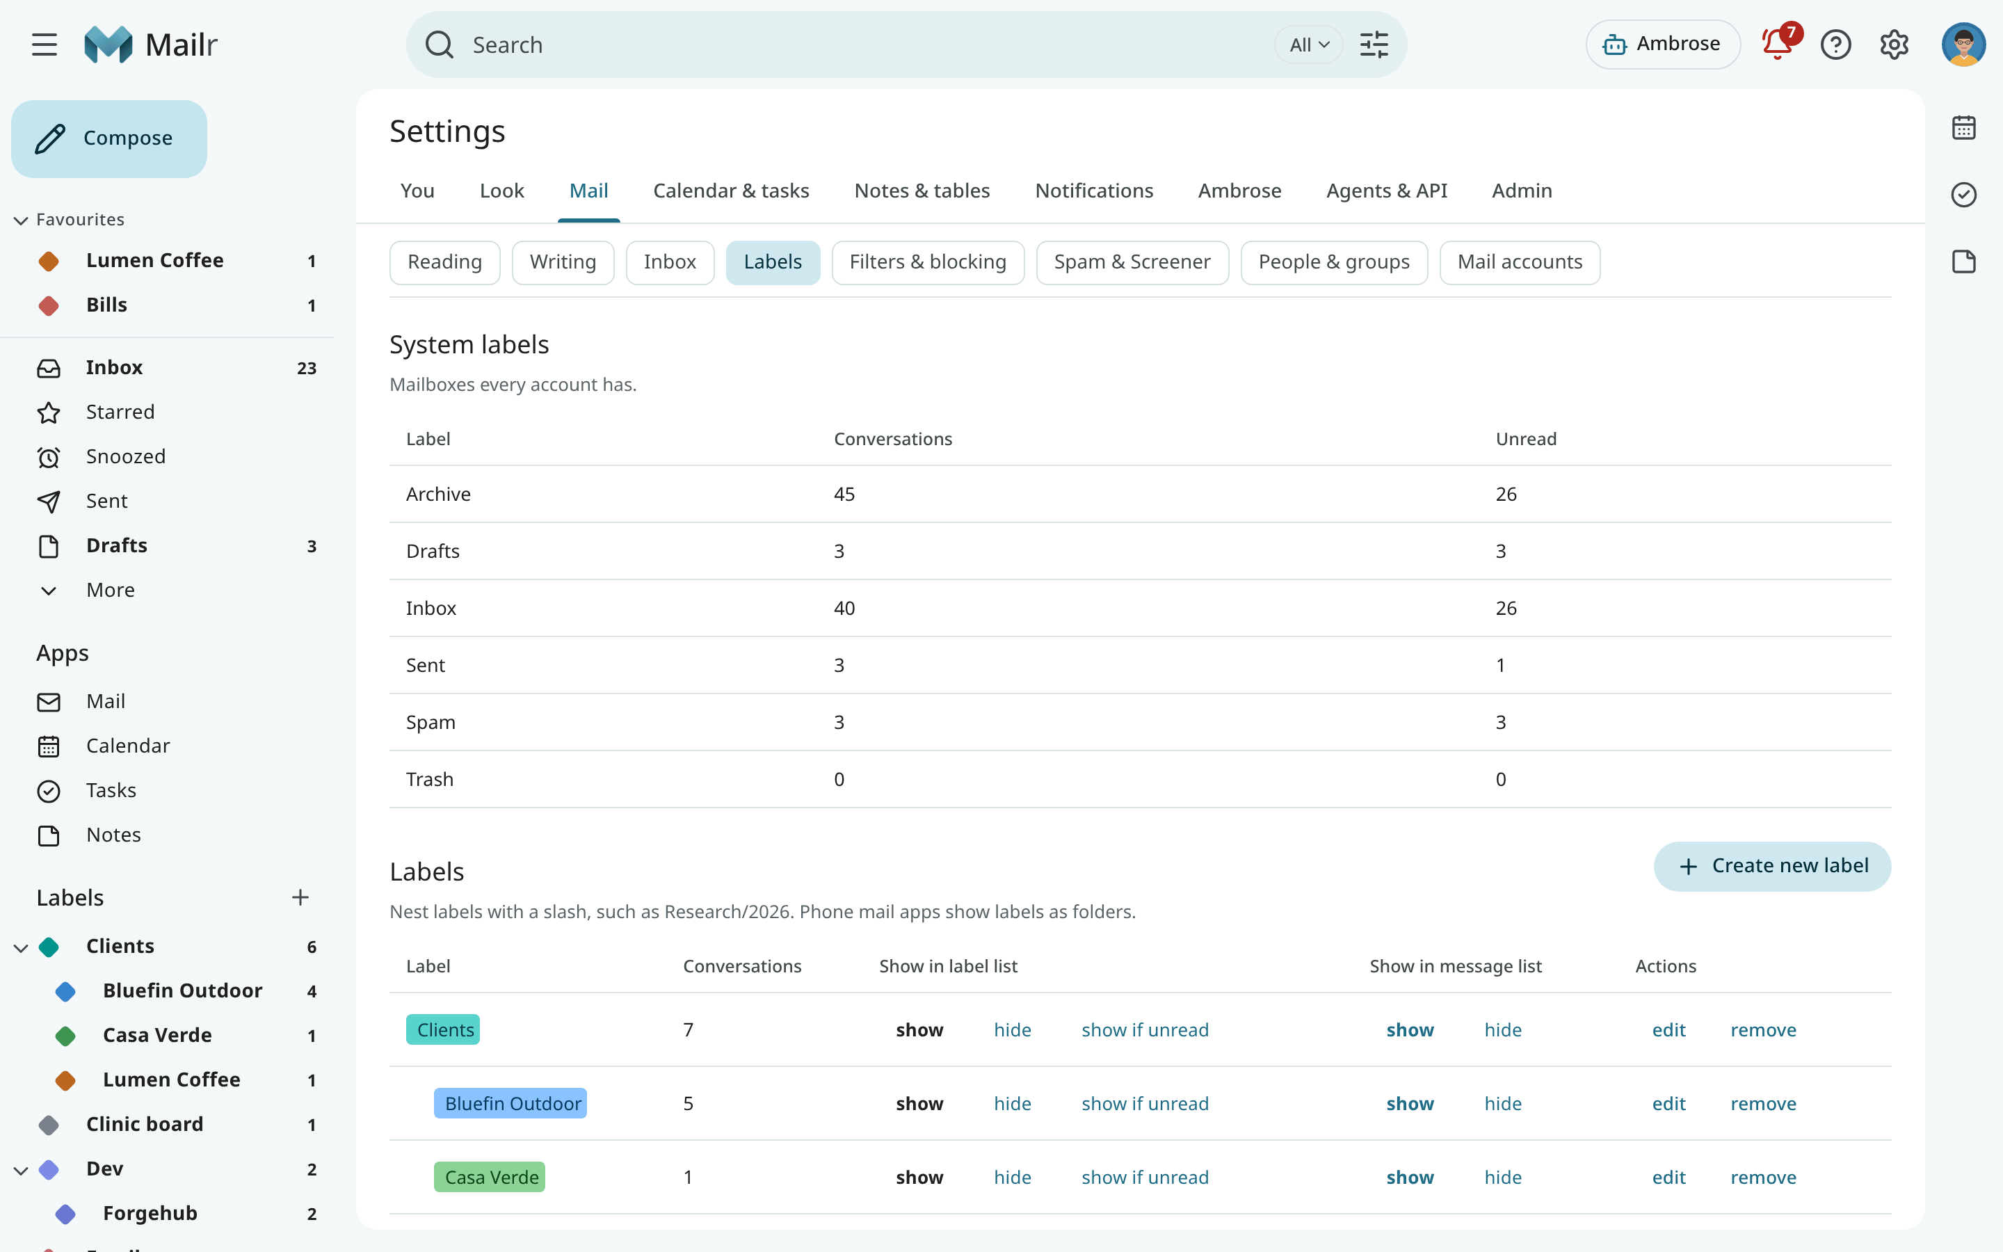Open search filter options icon
Screen dimensions: 2003x1252
click(1374, 45)
